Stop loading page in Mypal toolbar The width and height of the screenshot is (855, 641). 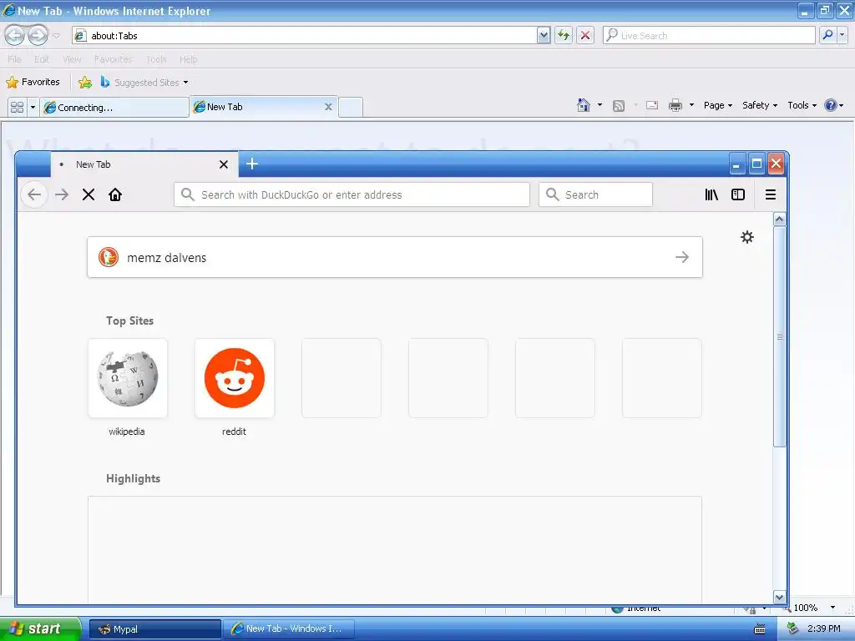pos(89,194)
